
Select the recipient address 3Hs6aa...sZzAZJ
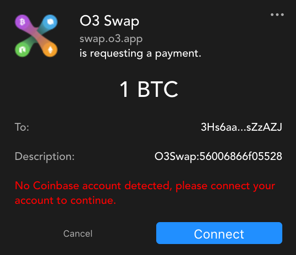point(242,127)
